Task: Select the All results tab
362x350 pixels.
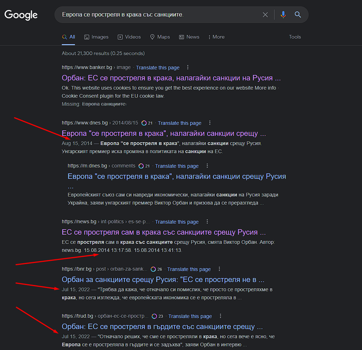Action: click(x=69, y=37)
